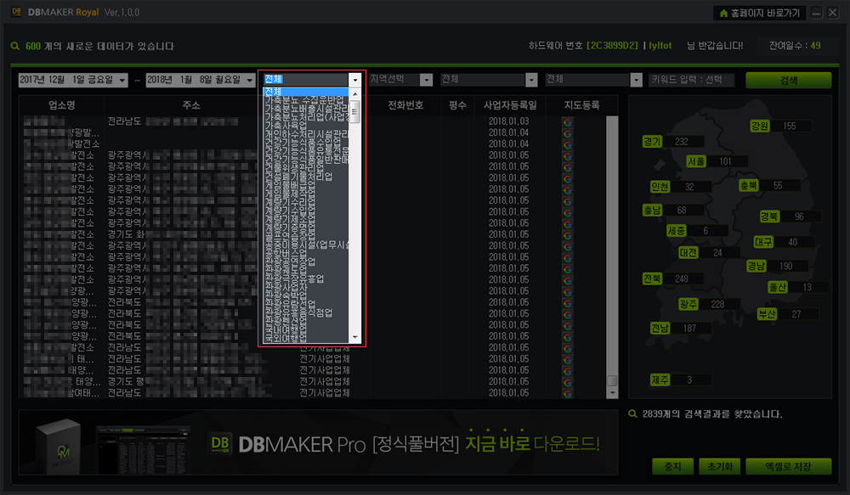Screen dimensions: 850x495
Task: Reset the results with the 초기화 button
Action: (x=720, y=466)
